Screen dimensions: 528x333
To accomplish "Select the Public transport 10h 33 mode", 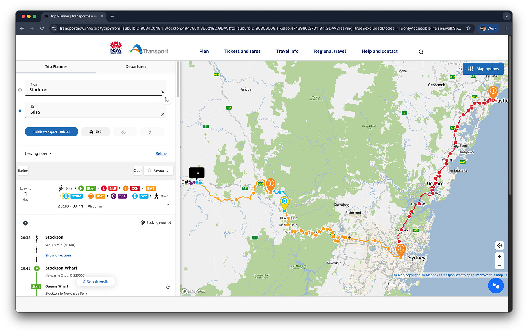I will click(x=52, y=132).
